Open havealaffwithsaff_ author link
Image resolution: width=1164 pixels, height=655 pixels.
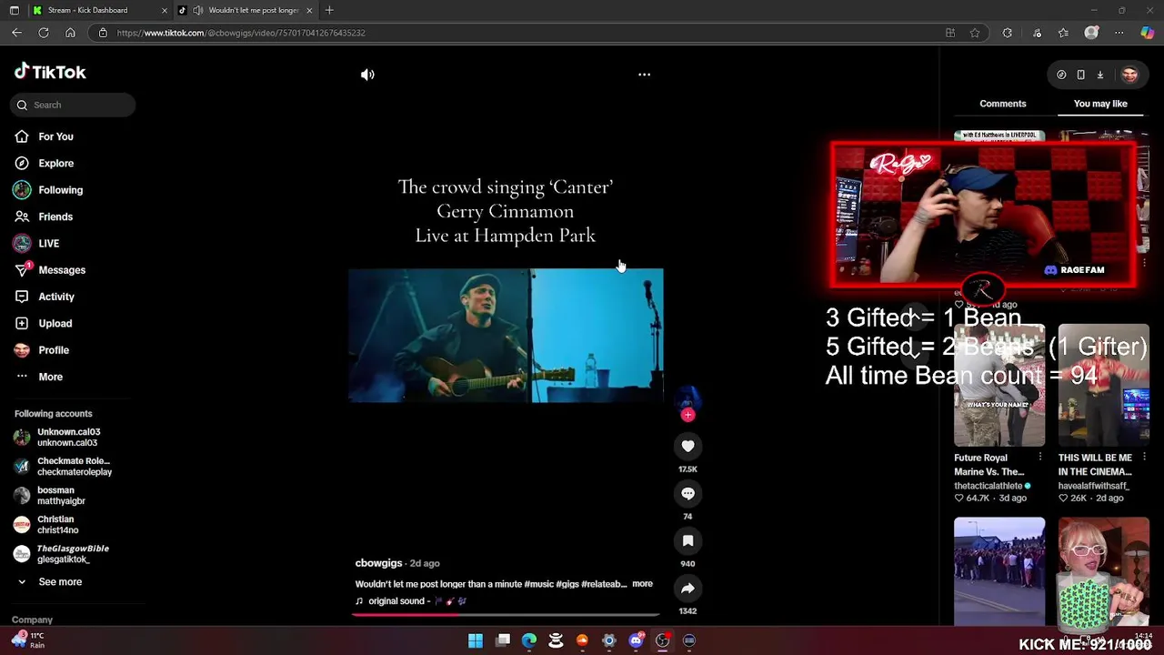coord(1094,486)
